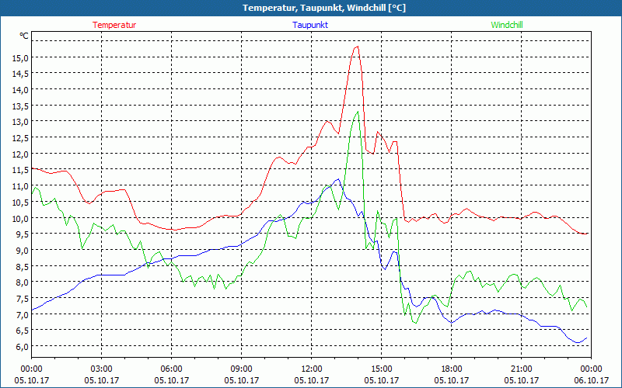This screenshot has width=622, height=388.
Task: Click the 03:00 time axis label
Action: click(102, 369)
